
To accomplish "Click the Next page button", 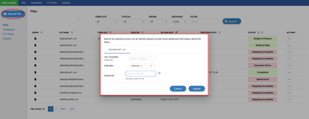I will (x=63, y=109).
